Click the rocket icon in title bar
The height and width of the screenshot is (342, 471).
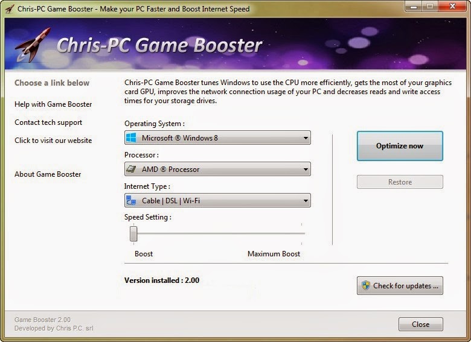point(10,9)
